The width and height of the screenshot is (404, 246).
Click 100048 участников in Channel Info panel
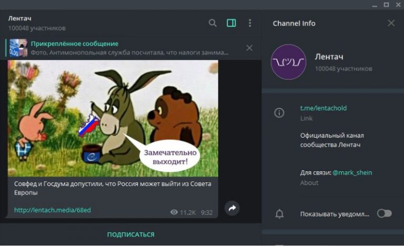pos(344,69)
